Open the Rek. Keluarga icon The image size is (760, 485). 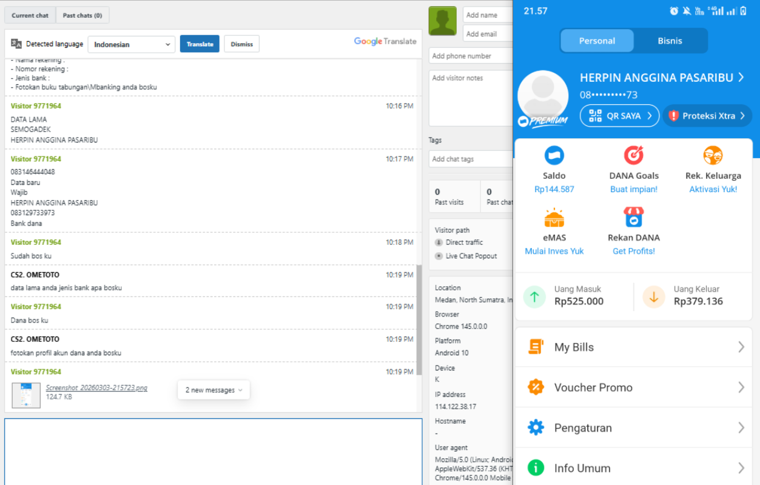[x=713, y=155]
